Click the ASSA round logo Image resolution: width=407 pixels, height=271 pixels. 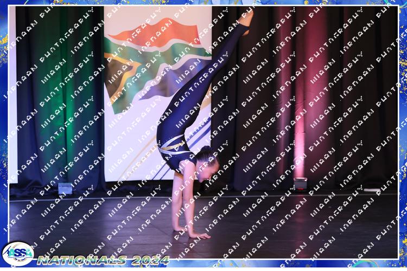18,254
